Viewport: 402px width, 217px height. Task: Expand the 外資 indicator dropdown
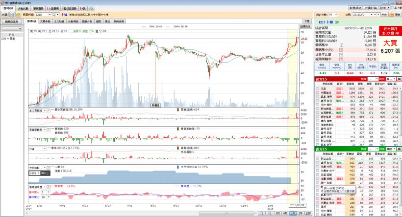[45, 149]
